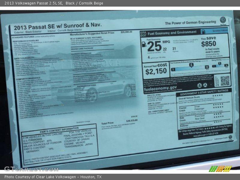
Task: Click 'COMFORT/CONVENIENCE' section heading
Action: (28, 78)
